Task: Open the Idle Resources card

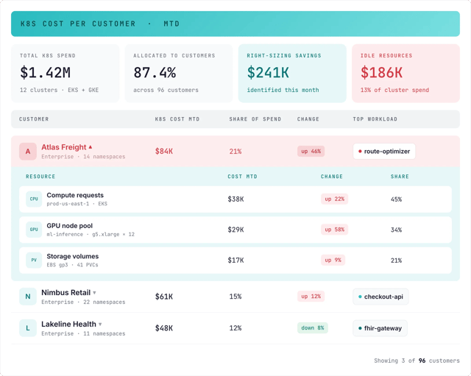Action: [x=406, y=74]
